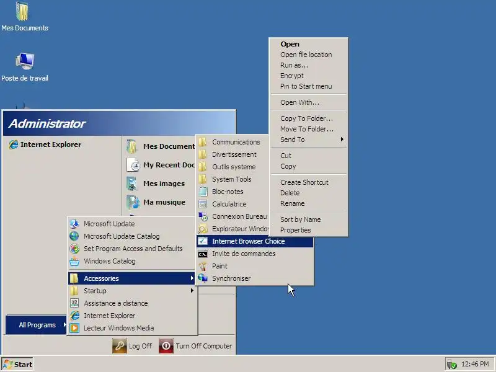
Task: Click the Bloc-notes notepad icon
Action: tap(203, 192)
